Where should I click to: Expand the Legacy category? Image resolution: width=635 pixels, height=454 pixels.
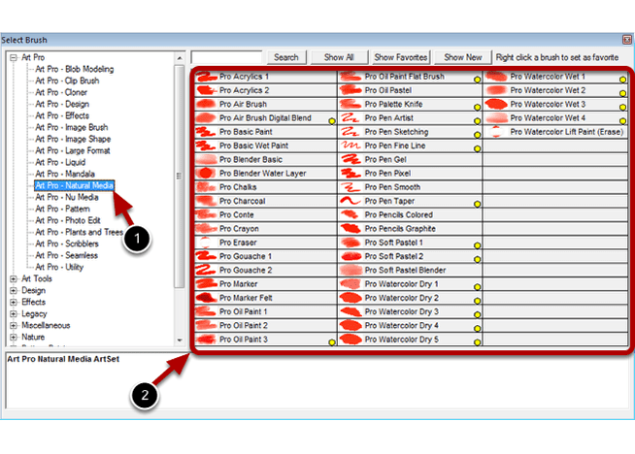[x=14, y=313]
